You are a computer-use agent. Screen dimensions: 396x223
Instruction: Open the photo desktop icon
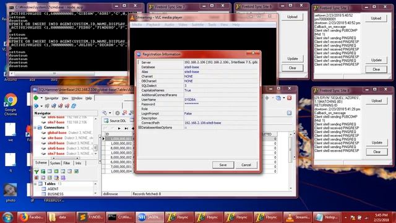[11, 193]
